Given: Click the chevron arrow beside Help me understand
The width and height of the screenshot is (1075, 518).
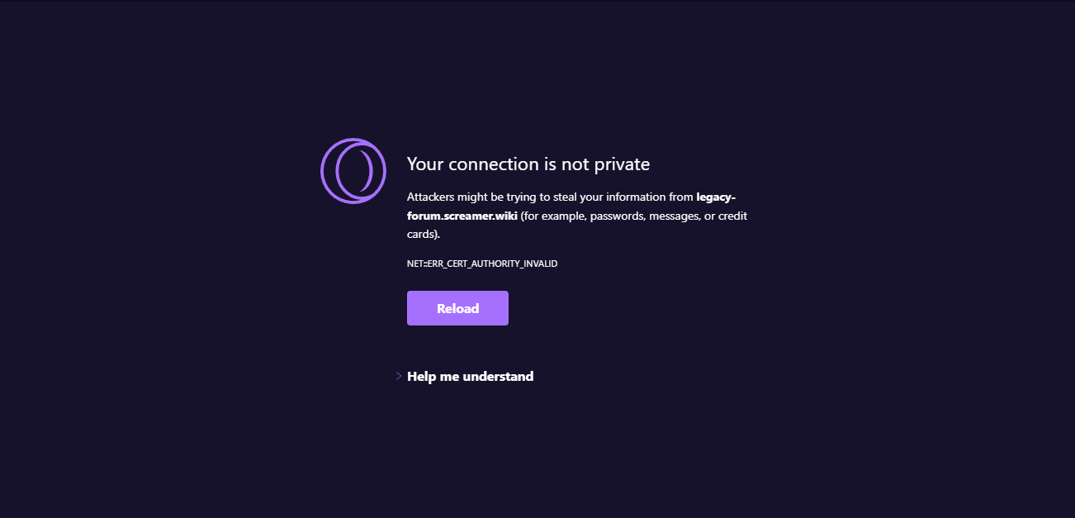Looking at the screenshot, I should [399, 376].
